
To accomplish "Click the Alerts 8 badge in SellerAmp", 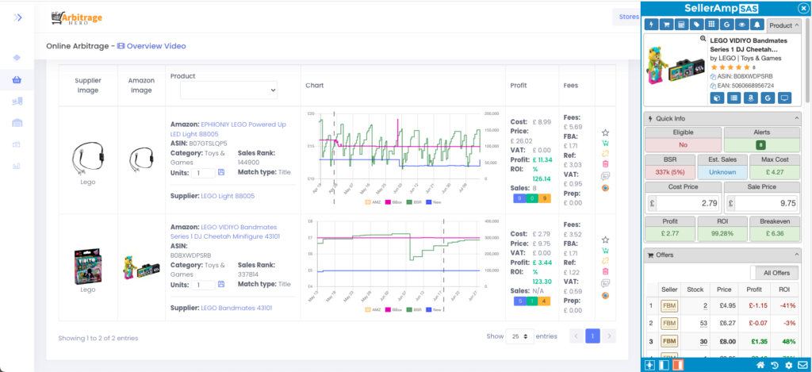I will click(762, 146).
